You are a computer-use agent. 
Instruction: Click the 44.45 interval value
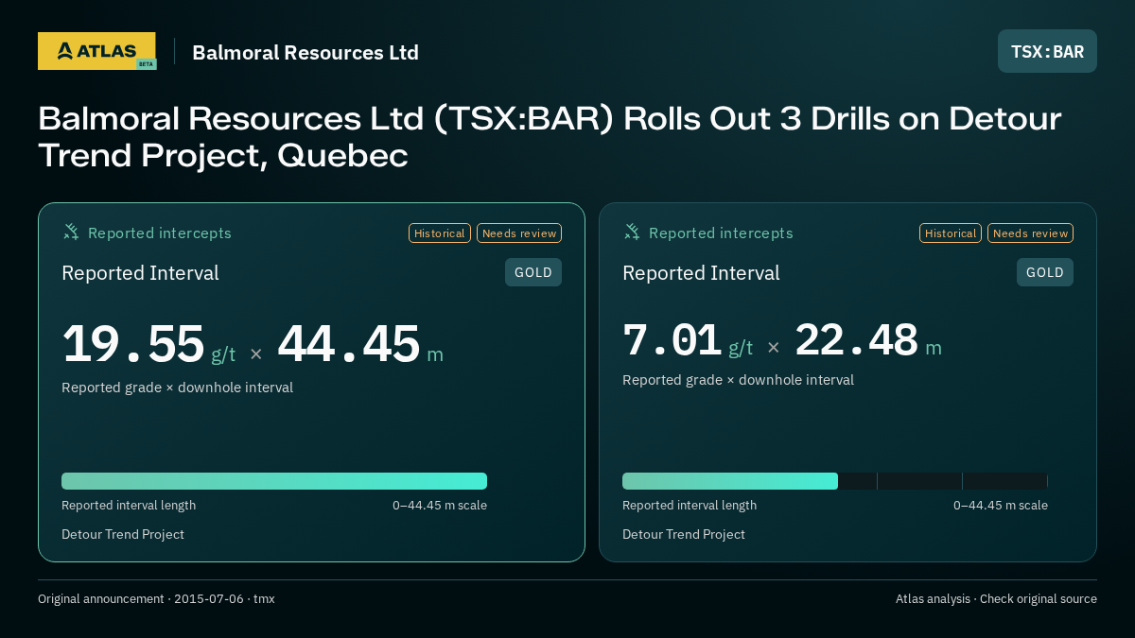(349, 344)
